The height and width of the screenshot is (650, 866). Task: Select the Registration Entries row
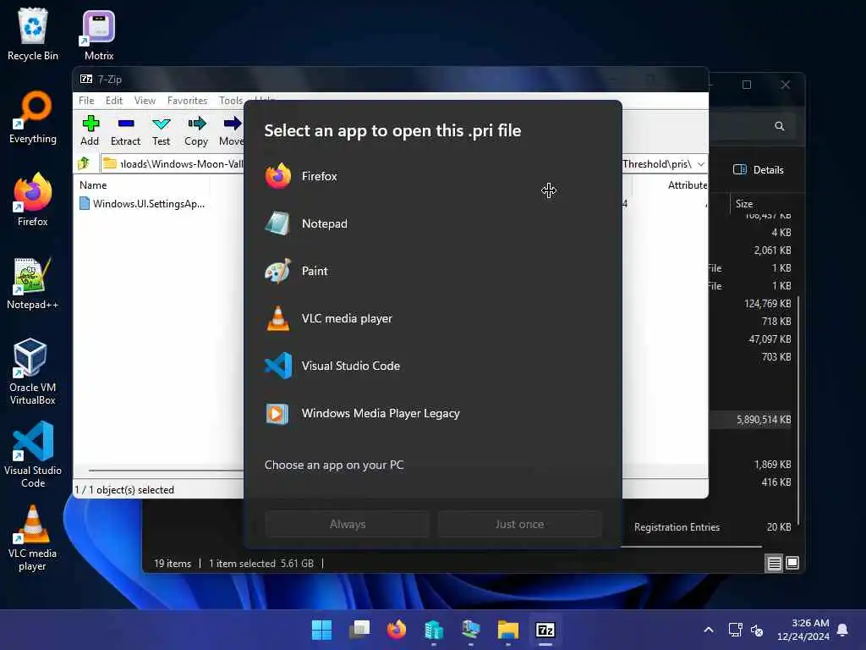[713, 527]
